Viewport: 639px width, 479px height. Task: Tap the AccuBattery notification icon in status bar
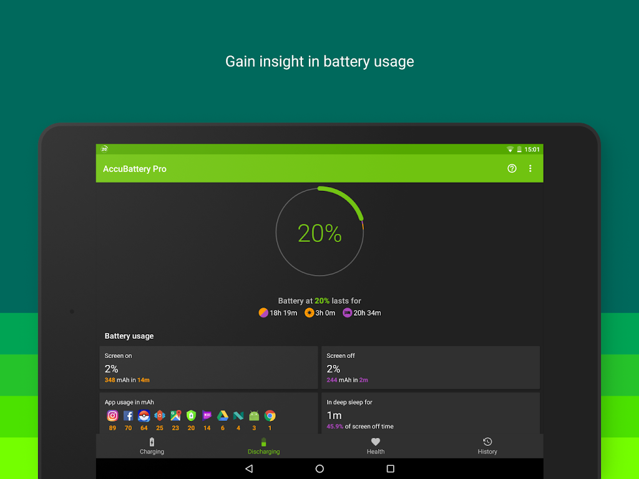coord(104,149)
